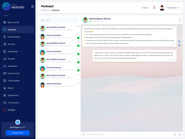This screenshot has width=185, height=139.
Task: Go to Bosh sahifa page
Action: tap(18, 22)
